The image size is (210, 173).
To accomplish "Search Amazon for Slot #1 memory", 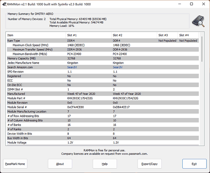I will [x=72, y=67].
